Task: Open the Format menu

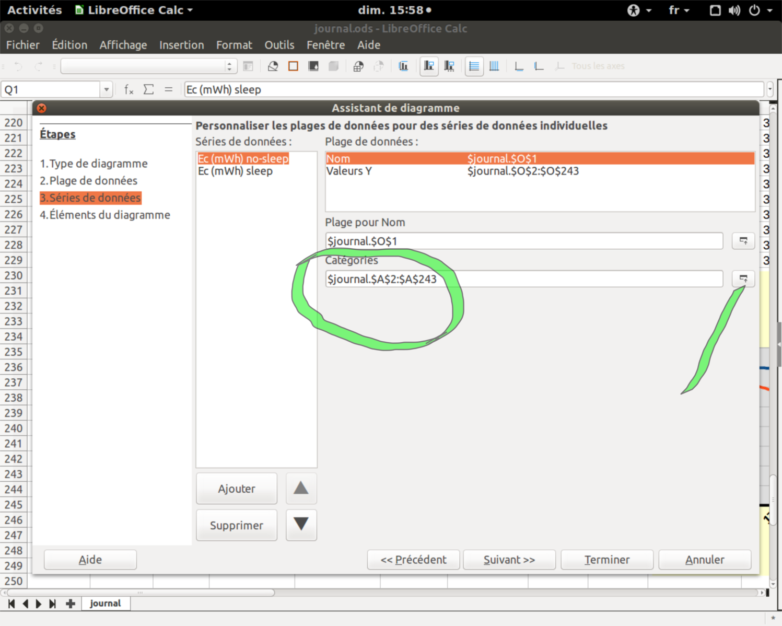Action: pyautogui.click(x=234, y=45)
